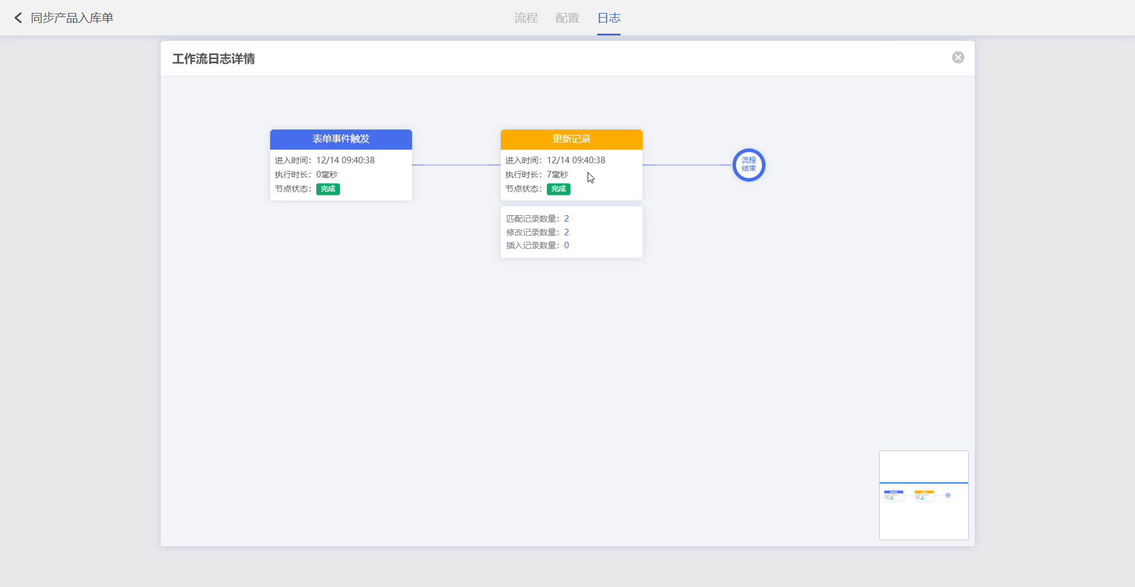Open the 修改记录数量 value link
Viewport: 1135px width, 587px height.
click(x=566, y=232)
